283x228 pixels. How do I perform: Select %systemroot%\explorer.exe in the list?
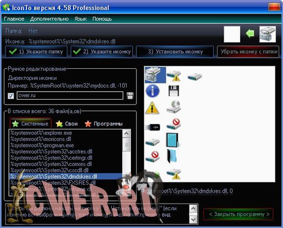click(66, 133)
